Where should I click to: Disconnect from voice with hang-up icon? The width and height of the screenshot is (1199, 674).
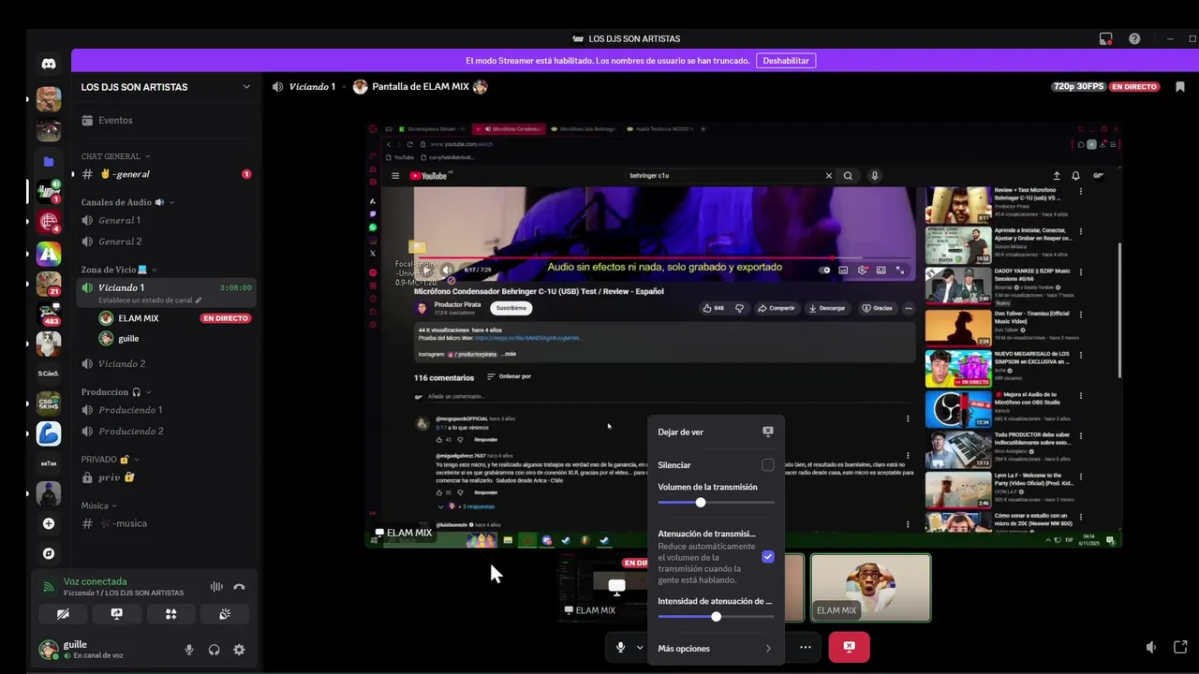tap(239, 587)
